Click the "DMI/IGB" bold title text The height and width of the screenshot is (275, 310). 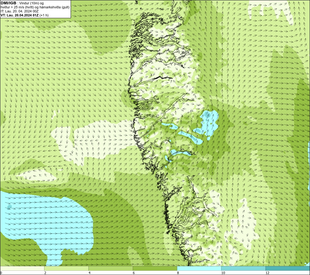8,3
